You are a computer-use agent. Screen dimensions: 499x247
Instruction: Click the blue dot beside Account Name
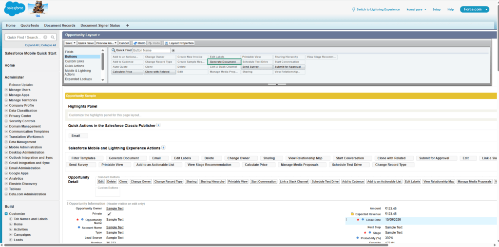coord(79,228)
